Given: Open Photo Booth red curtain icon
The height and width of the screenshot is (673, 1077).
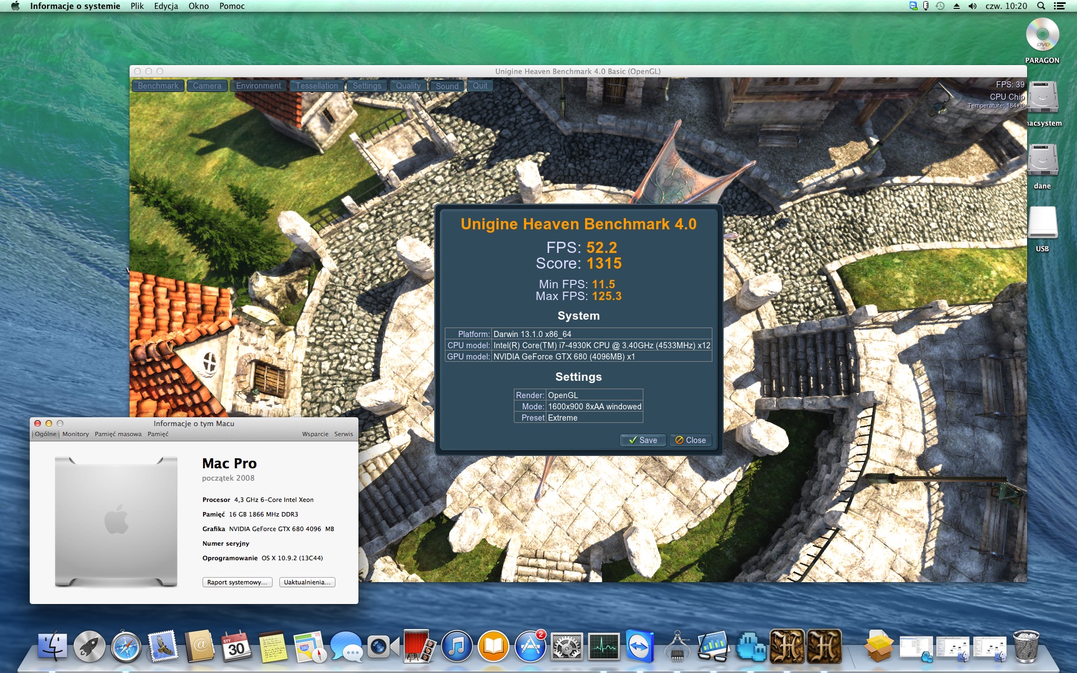Looking at the screenshot, I should [x=420, y=647].
